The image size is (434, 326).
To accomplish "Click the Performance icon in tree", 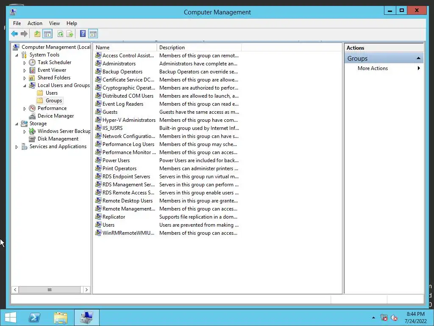I will click(x=32, y=108).
